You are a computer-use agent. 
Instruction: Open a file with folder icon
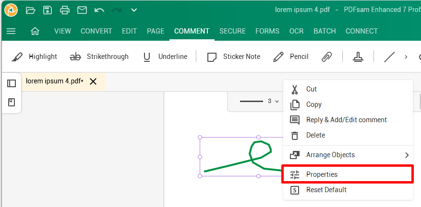(31, 11)
